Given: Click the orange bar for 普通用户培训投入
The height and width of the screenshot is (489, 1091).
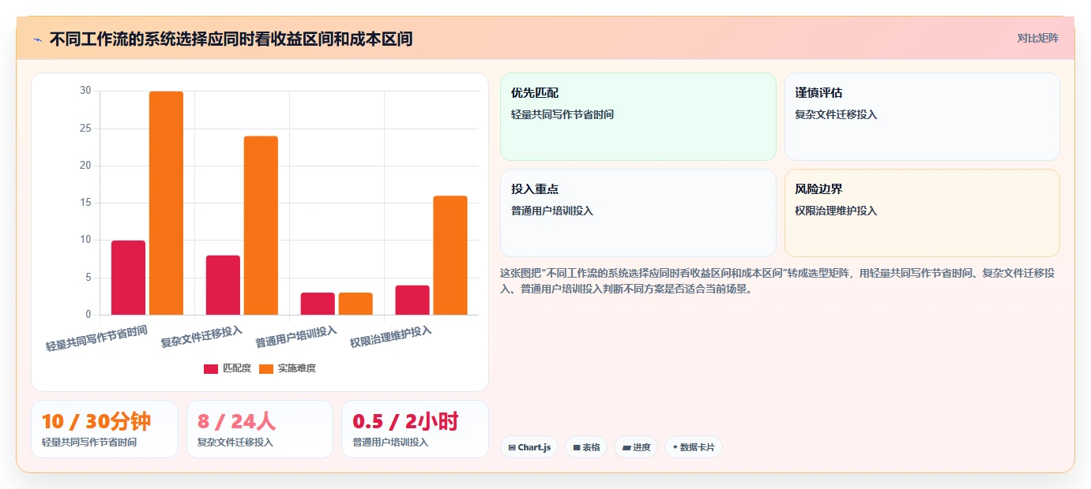Looking at the screenshot, I should click(356, 304).
